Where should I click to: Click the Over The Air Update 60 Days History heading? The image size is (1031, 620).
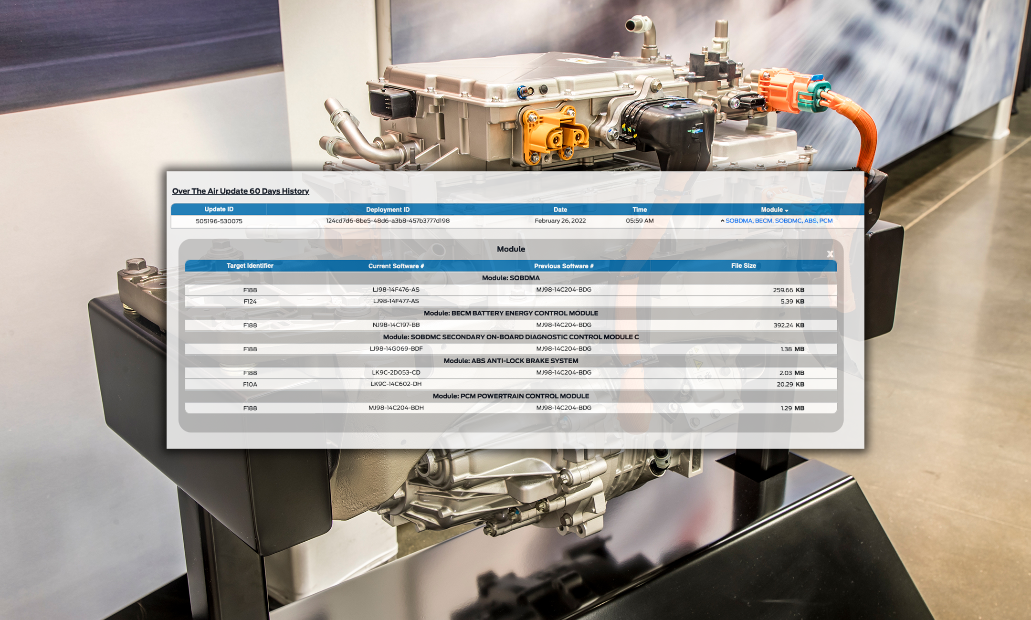coord(241,191)
